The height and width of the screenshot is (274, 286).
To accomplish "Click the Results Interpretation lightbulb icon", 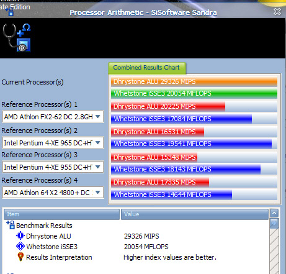I will click(x=20, y=257).
